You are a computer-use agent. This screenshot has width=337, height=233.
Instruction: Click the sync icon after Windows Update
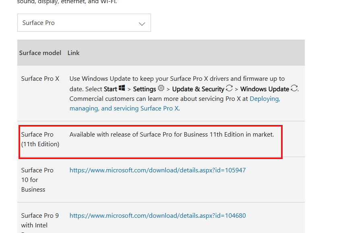coord(294,88)
